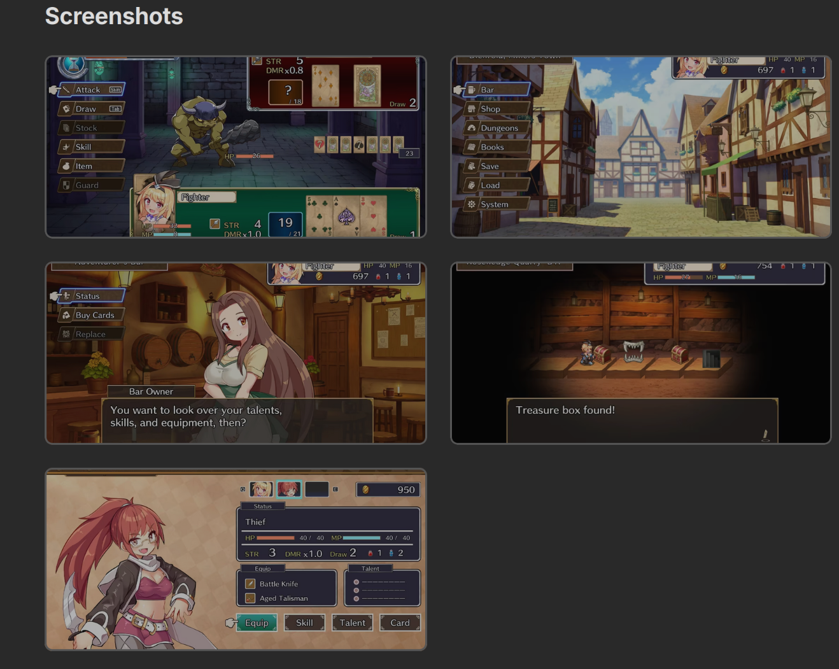
Task: Click the icon on the Stock command
Action: pyautogui.click(x=66, y=128)
